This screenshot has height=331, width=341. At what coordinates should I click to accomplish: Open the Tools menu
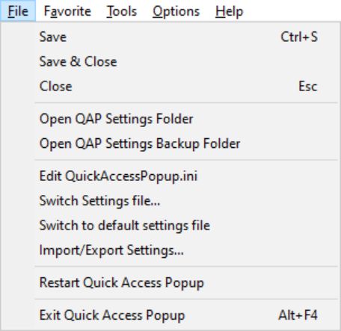point(122,11)
